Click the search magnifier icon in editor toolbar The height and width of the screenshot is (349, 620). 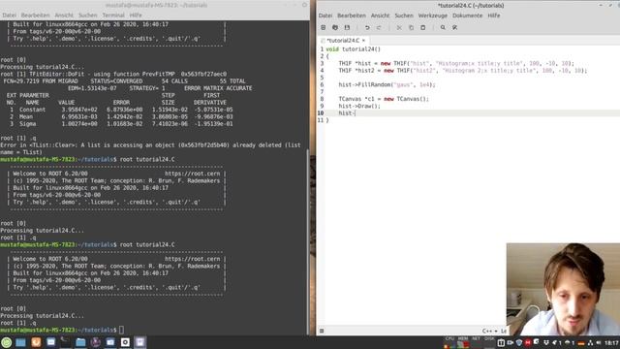point(443,28)
